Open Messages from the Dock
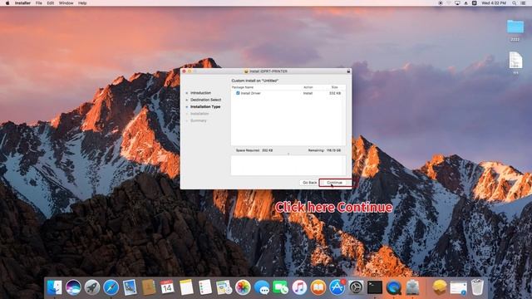 (262, 287)
